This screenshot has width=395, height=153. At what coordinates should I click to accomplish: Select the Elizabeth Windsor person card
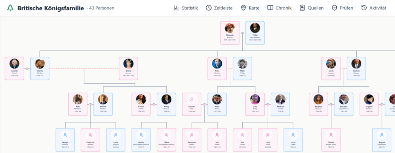(x=230, y=33)
